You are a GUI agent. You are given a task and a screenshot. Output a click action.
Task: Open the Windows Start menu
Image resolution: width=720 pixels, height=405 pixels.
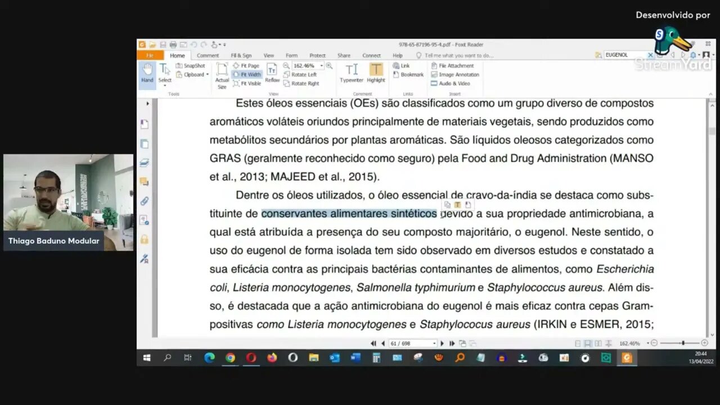point(147,358)
